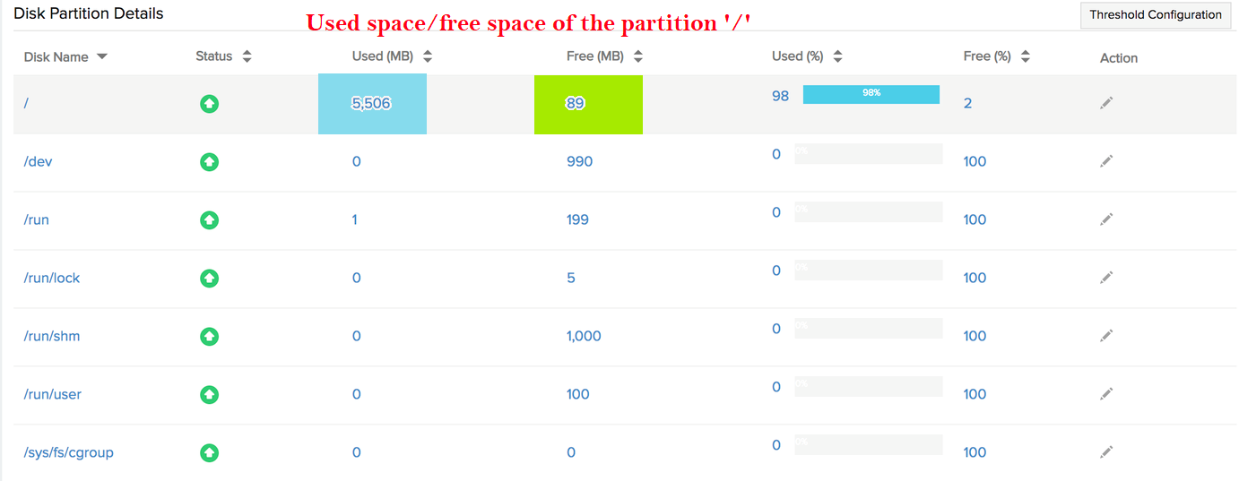1239x481 pixels.
Task: Click the 5,506 used MB value
Action: click(x=371, y=103)
